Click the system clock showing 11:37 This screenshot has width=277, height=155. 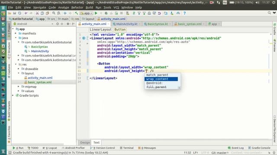click(266, 3)
